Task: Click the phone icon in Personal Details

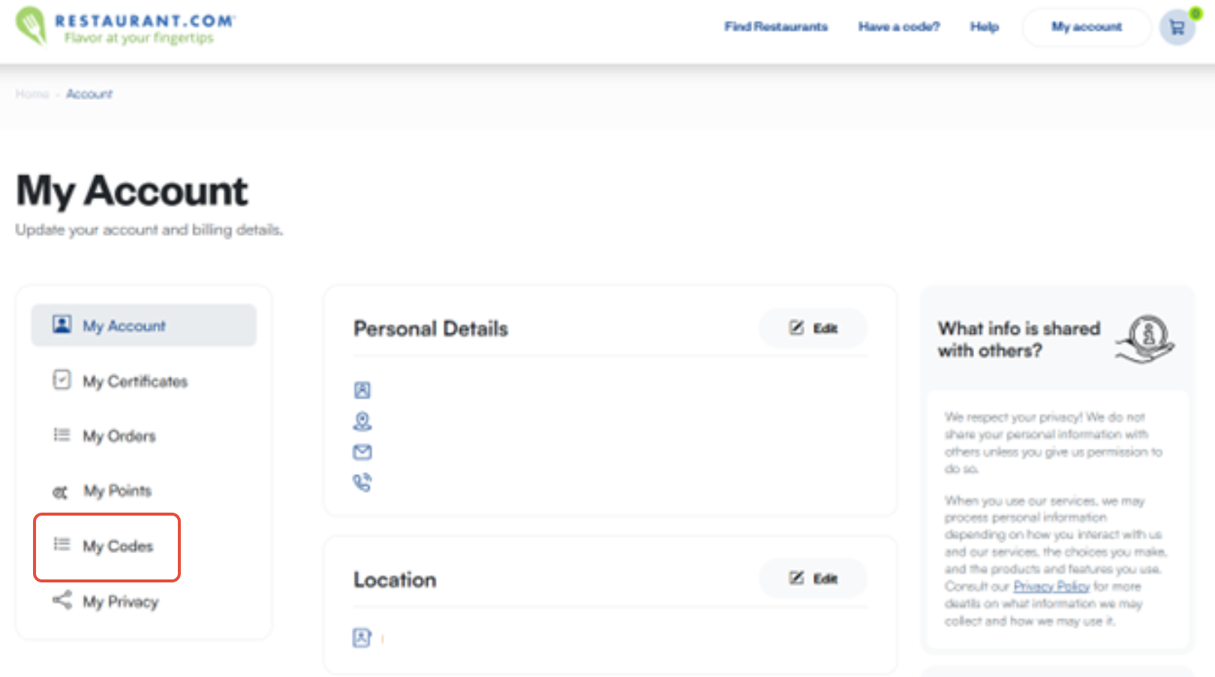Action: tap(362, 482)
